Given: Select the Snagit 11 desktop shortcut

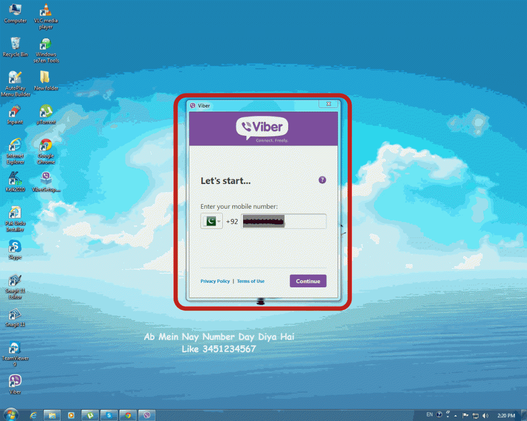Looking at the screenshot, I should [15, 318].
